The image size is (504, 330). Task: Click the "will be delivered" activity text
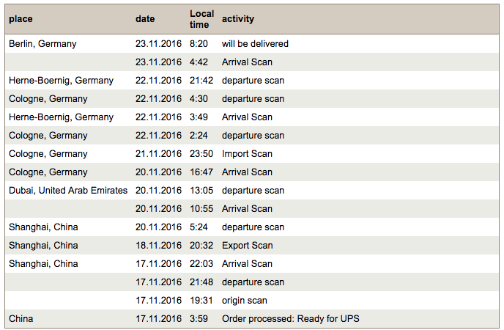pyautogui.click(x=255, y=44)
